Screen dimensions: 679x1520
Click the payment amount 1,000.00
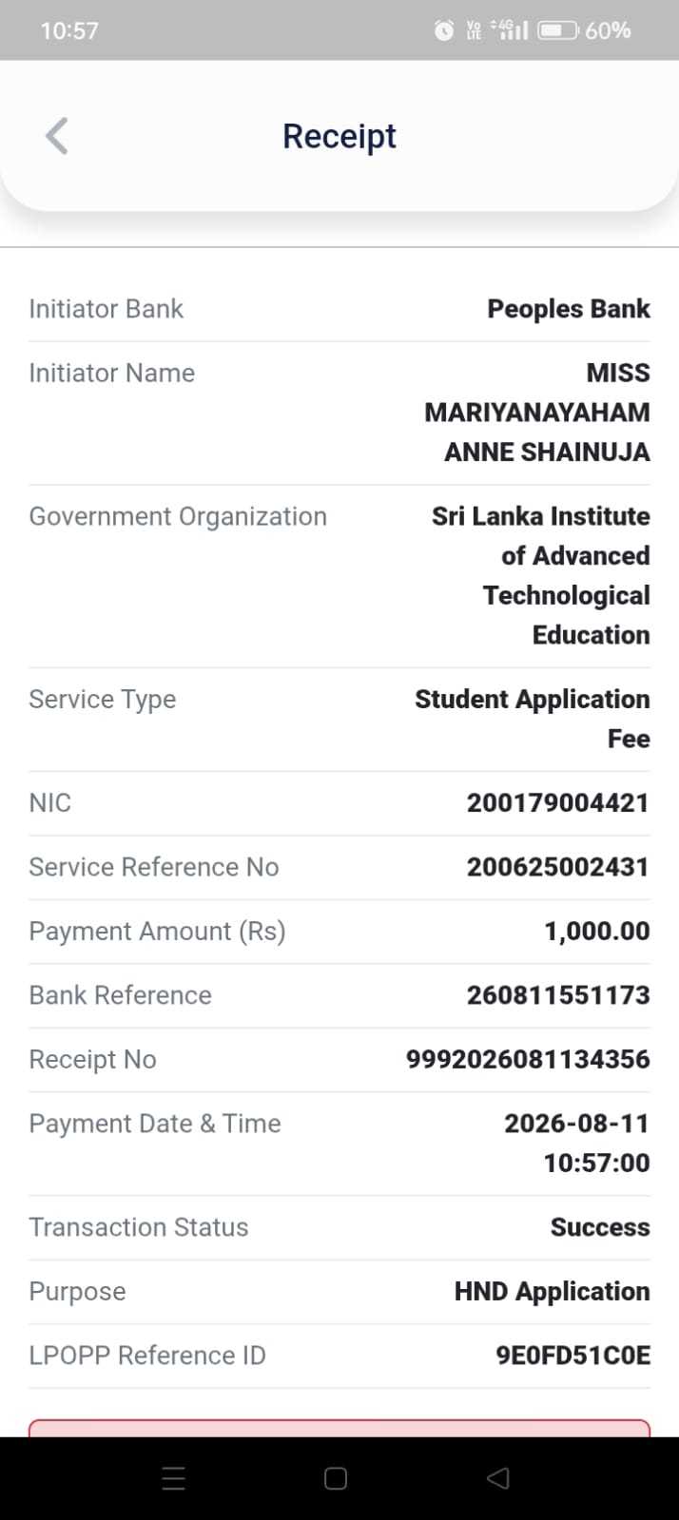(x=597, y=931)
